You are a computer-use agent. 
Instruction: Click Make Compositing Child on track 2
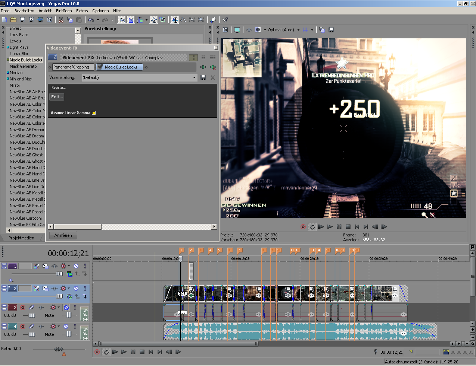(85, 296)
